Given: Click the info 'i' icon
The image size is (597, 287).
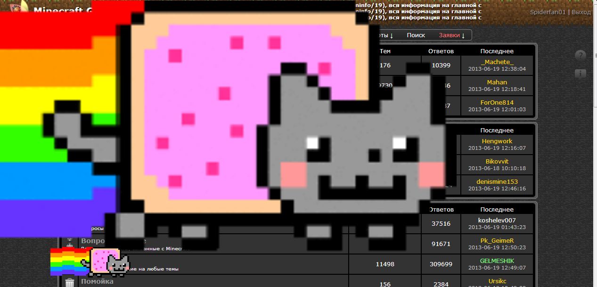Looking at the screenshot, I should pyautogui.click(x=581, y=73).
